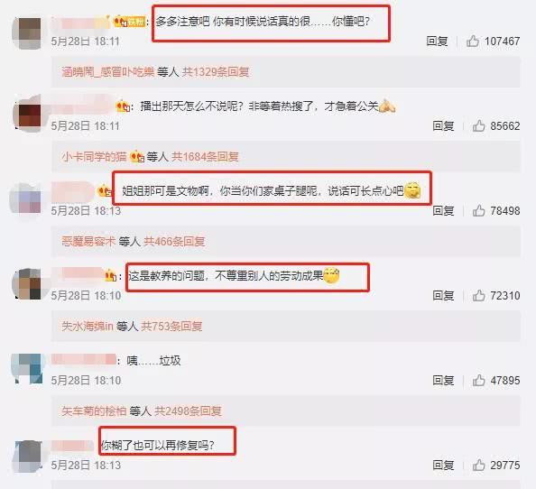Like the comment showing 47895 likes
Screen dimensions: 536x489
[x=479, y=380]
